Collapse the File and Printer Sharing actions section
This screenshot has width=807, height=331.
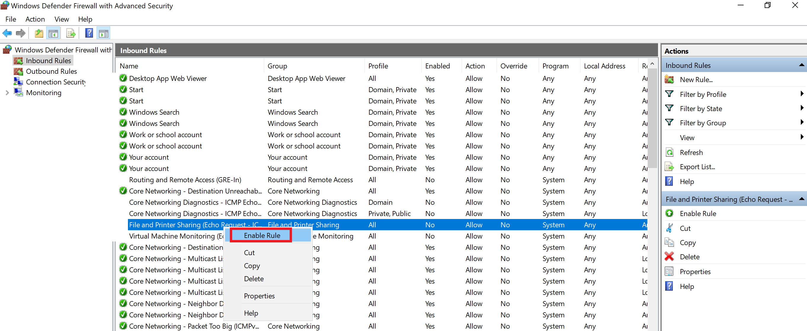801,199
